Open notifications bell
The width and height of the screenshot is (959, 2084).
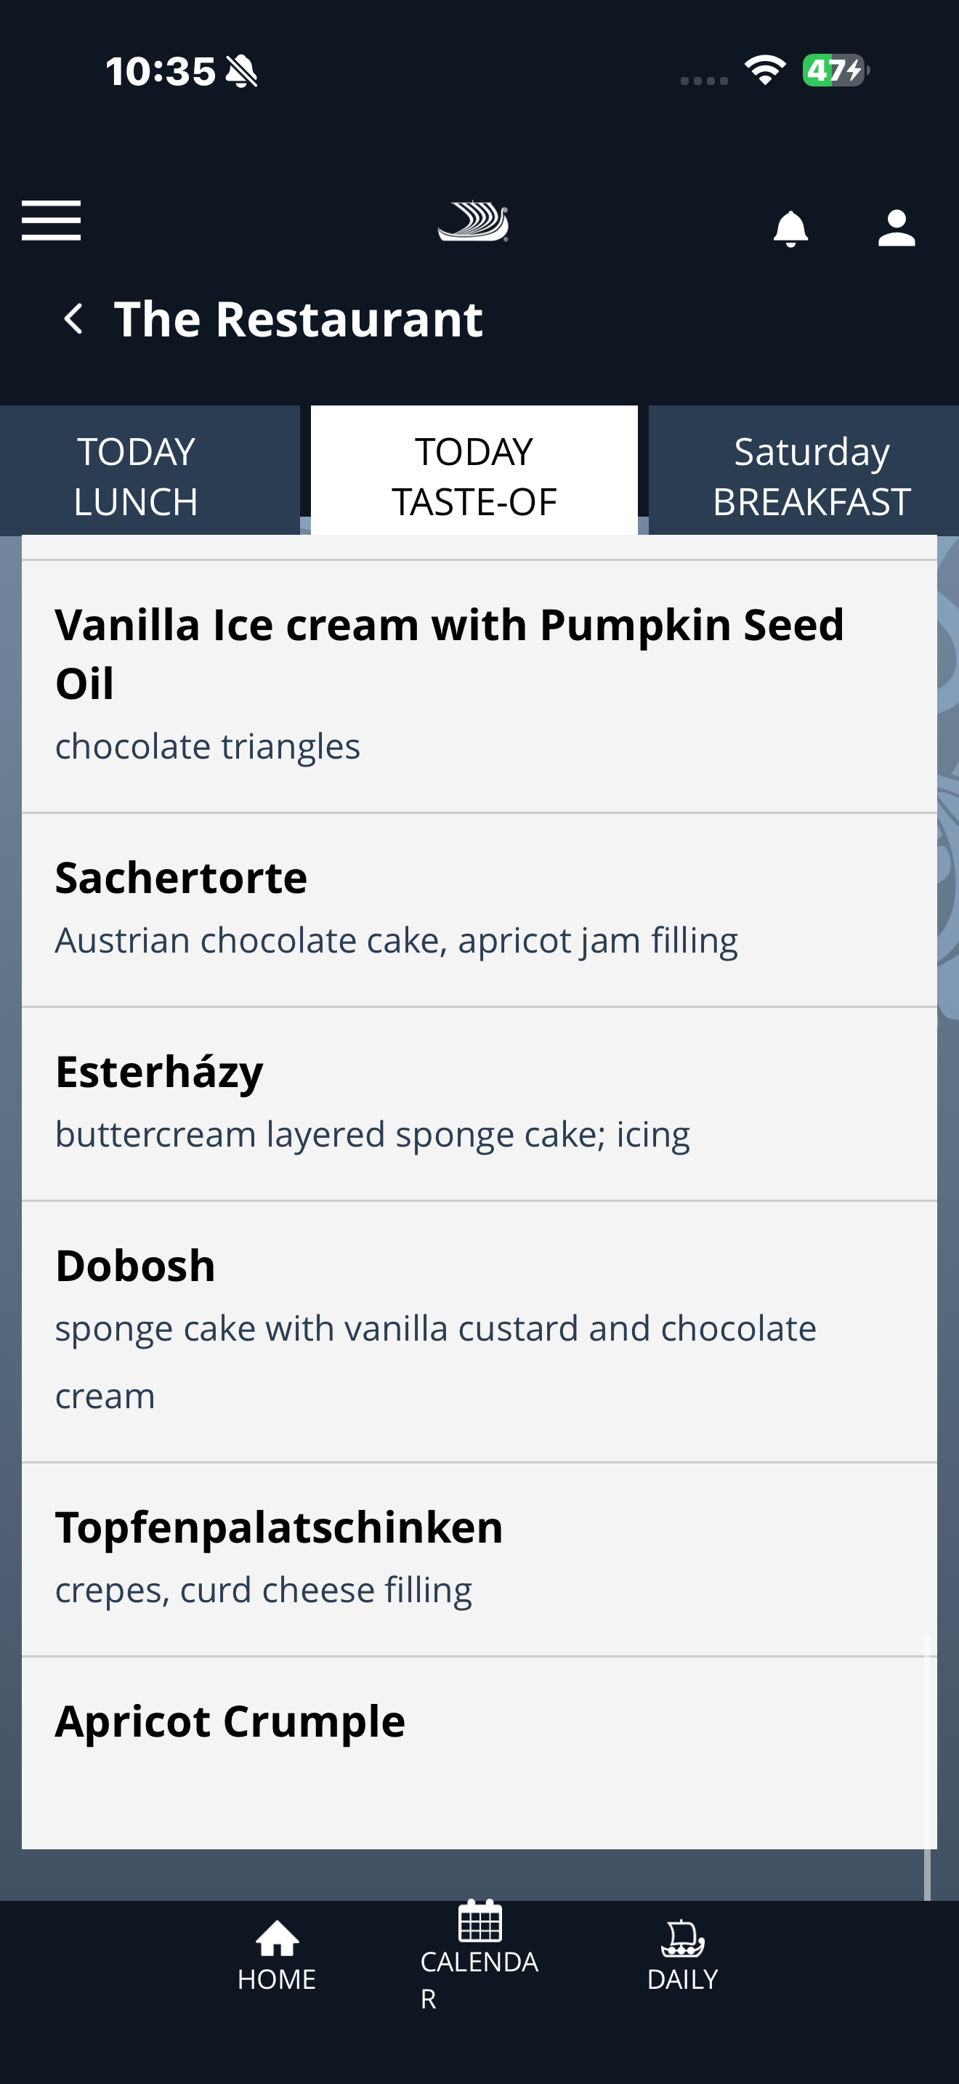(790, 228)
